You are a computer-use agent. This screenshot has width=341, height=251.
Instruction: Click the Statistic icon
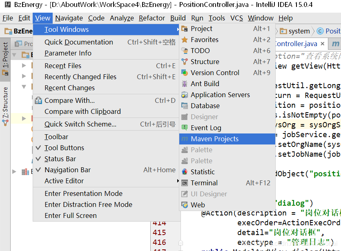[184, 172]
